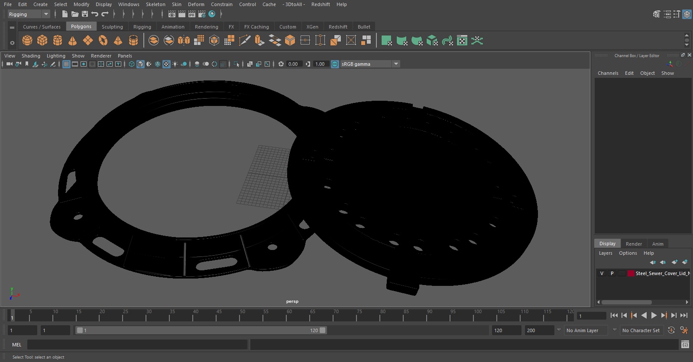693x362 pixels.
Task: Open the sRGB gamma view transform dropdown
Action: (370, 64)
